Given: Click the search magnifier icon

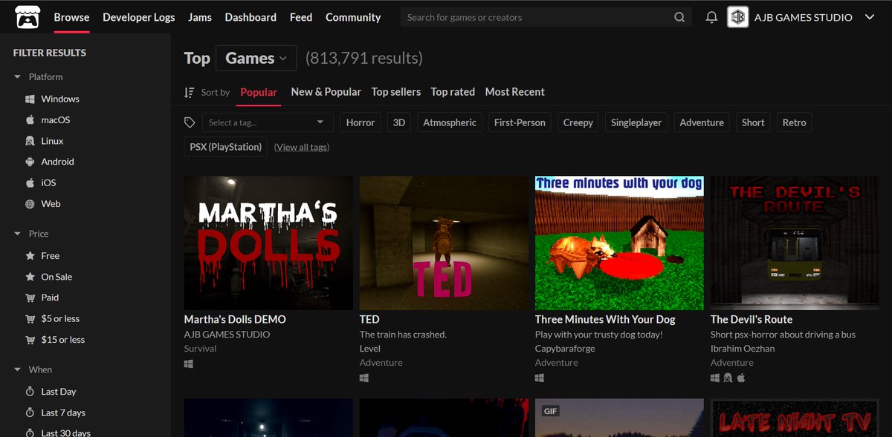Looking at the screenshot, I should 679,17.
